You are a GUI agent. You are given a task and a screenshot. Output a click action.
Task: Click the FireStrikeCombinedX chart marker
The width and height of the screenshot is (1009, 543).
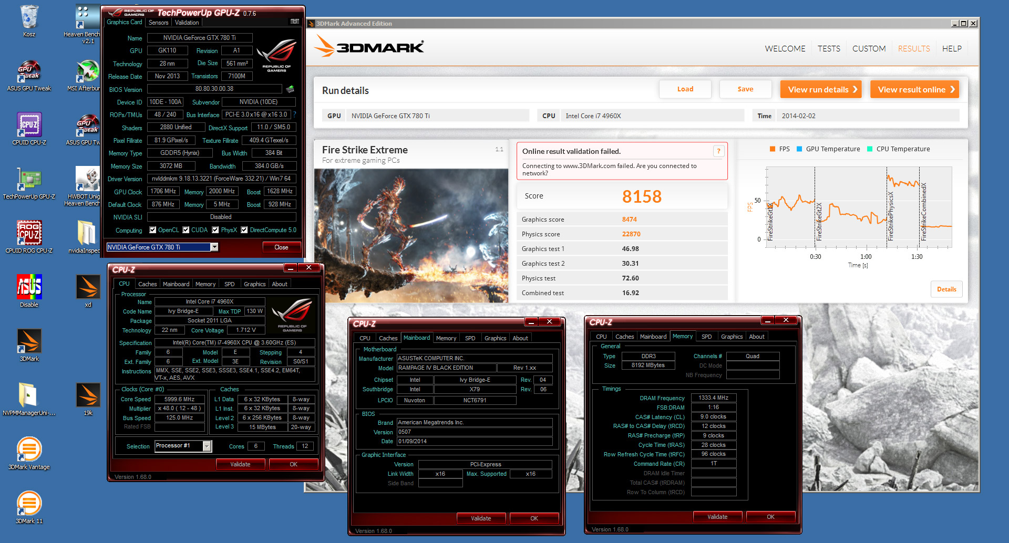click(923, 212)
